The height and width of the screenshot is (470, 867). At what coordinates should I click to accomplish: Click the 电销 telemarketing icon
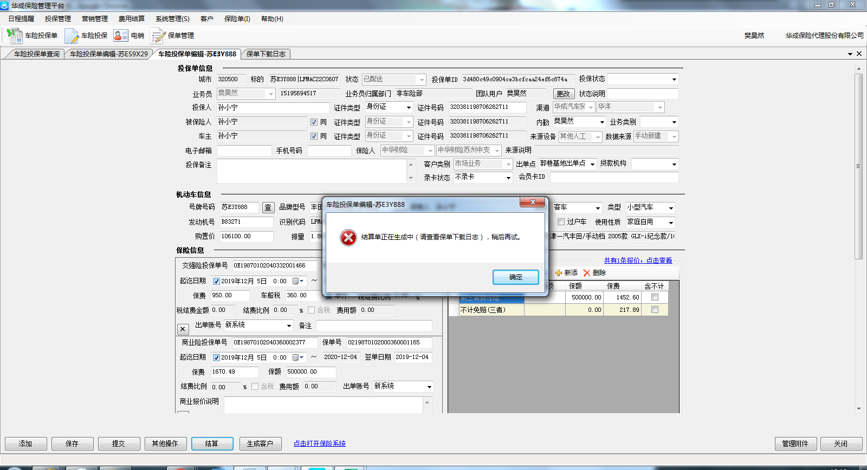point(120,36)
